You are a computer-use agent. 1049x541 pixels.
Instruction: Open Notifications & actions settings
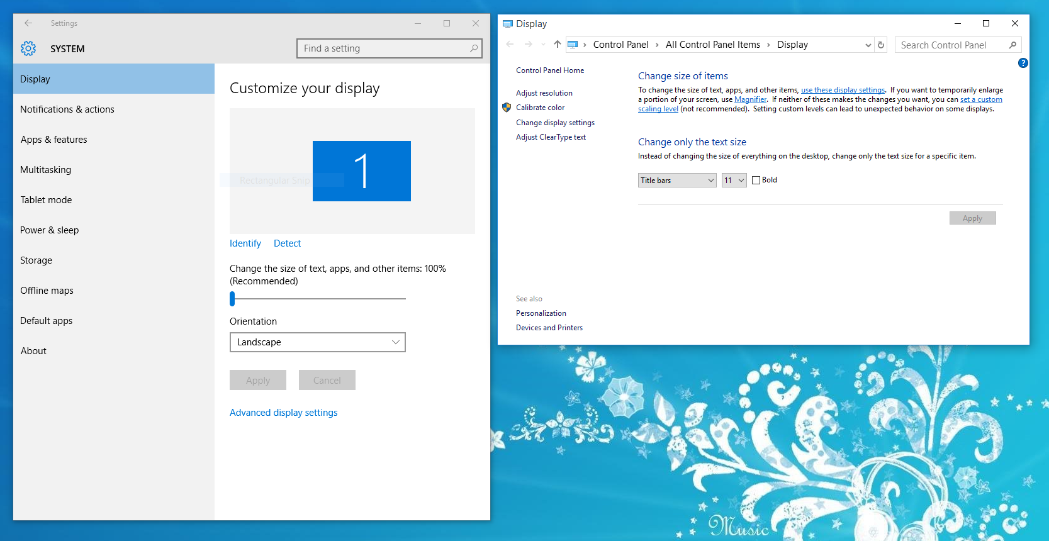114,109
